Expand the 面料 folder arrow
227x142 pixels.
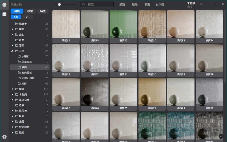pos(12,89)
